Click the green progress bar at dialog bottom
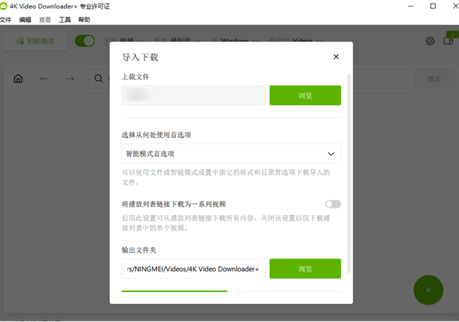Image resolution: width=459 pixels, height=322 pixels. (174, 291)
